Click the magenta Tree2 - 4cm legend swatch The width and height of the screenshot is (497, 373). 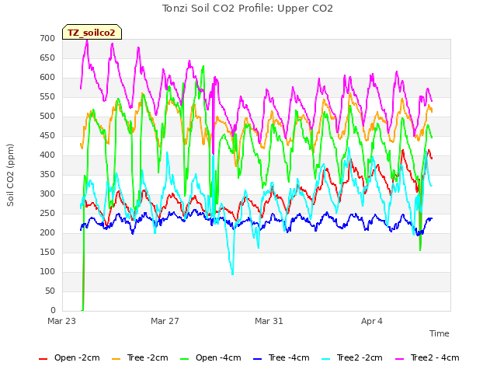click(x=399, y=359)
